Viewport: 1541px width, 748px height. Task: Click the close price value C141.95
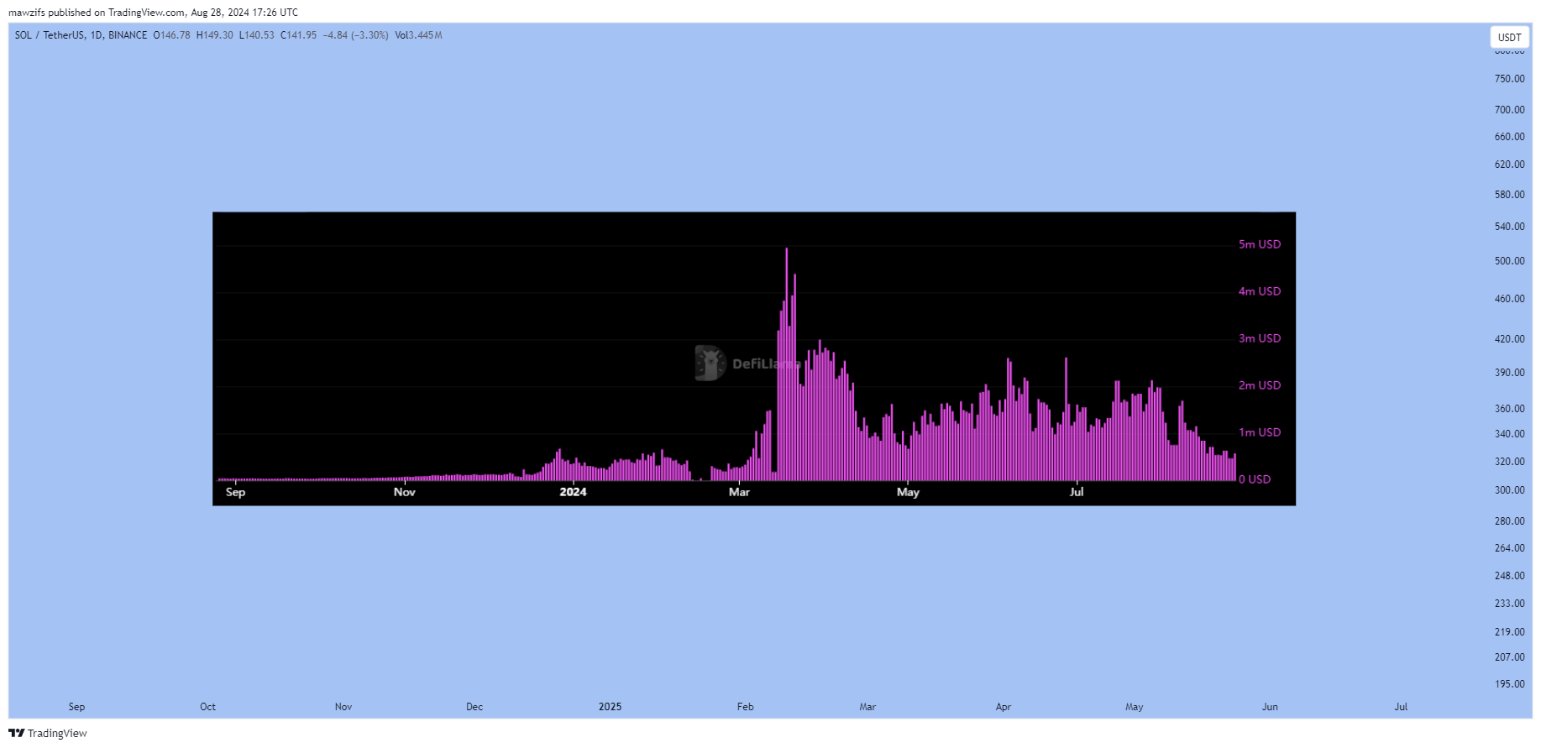[x=298, y=35]
